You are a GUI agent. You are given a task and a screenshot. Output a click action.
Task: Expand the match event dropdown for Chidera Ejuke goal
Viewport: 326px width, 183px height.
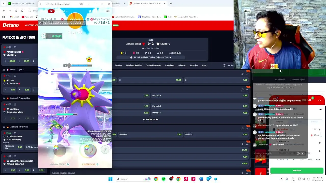tap(170, 57)
